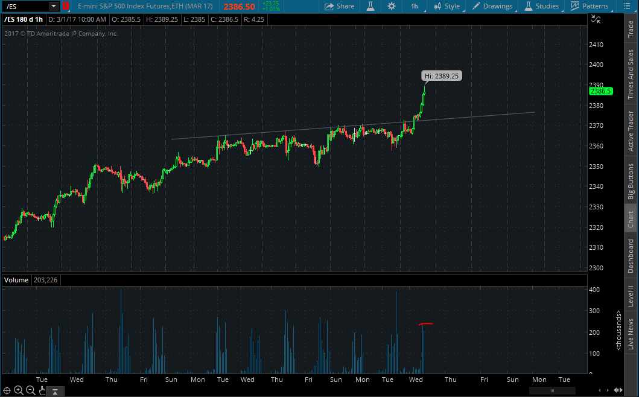Select the Chart side tab
The width and height of the screenshot is (639, 397).
tap(631, 219)
